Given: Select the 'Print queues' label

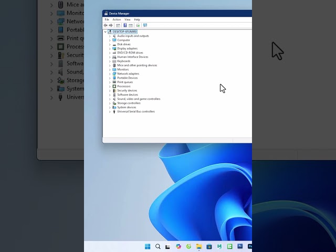Looking at the screenshot, I should coord(125,82).
